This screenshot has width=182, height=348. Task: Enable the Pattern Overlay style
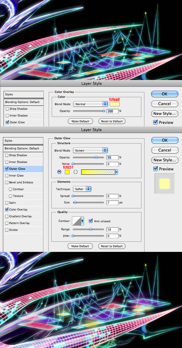pos(7,223)
